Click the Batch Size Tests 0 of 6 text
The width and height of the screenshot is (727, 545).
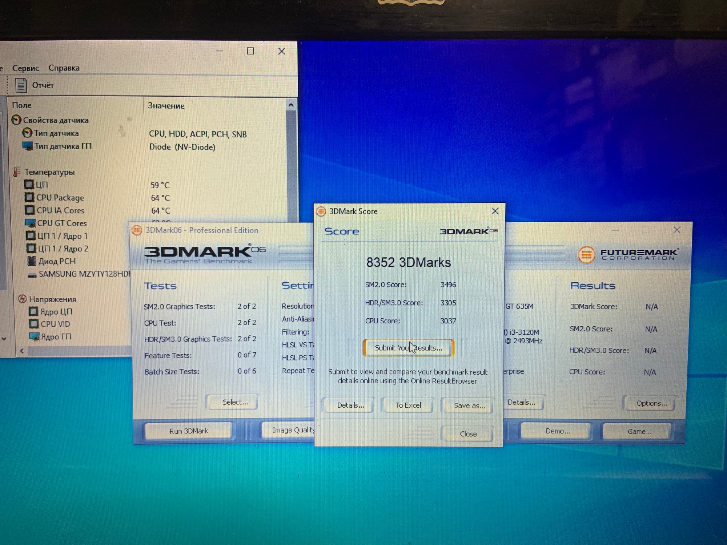tap(247, 371)
